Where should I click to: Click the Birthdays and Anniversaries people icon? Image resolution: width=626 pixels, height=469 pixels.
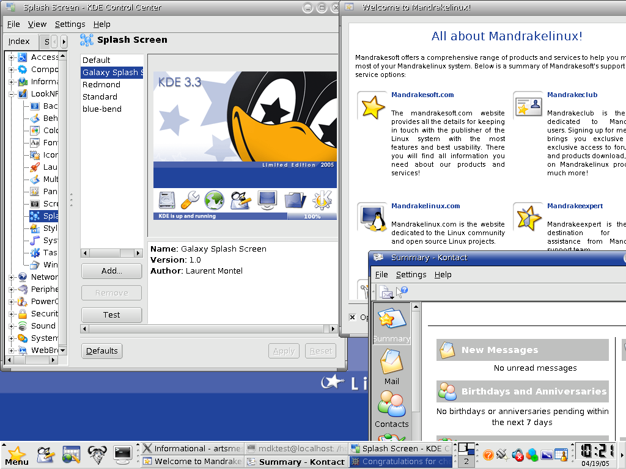pos(447,391)
